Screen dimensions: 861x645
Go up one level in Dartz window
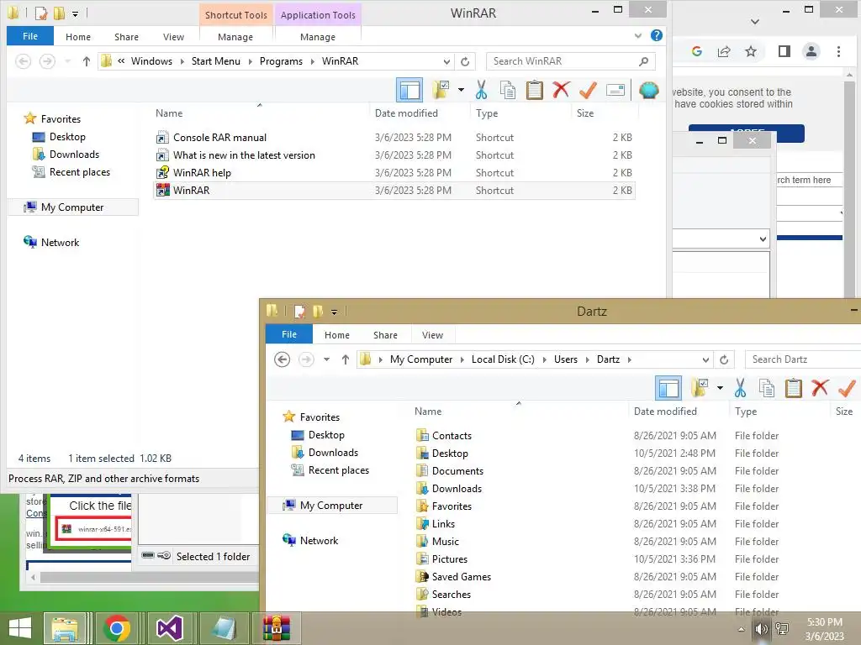tap(345, 359)
